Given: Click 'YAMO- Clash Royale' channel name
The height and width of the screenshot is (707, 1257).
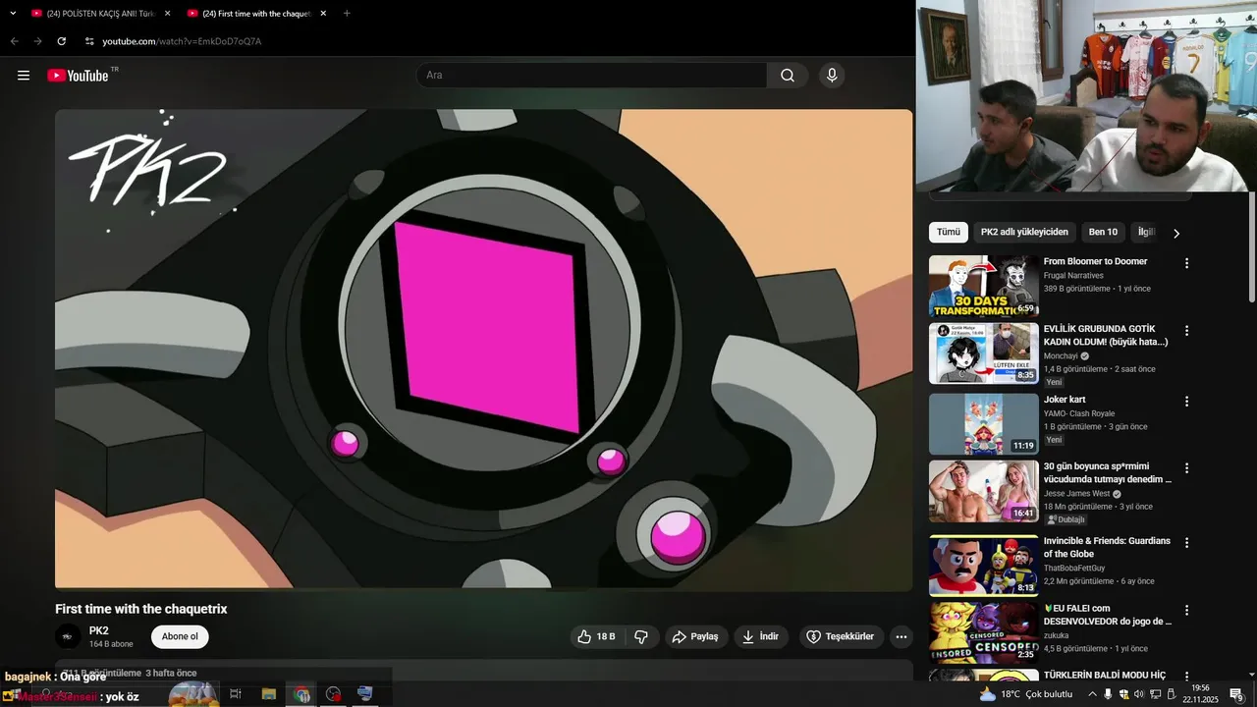Looking at the screenshot, I should [x=1079, y=413].
